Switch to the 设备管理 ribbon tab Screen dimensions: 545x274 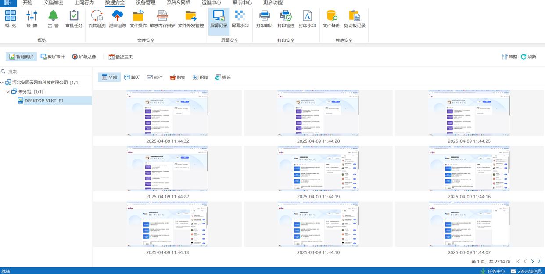coord(146,3)
